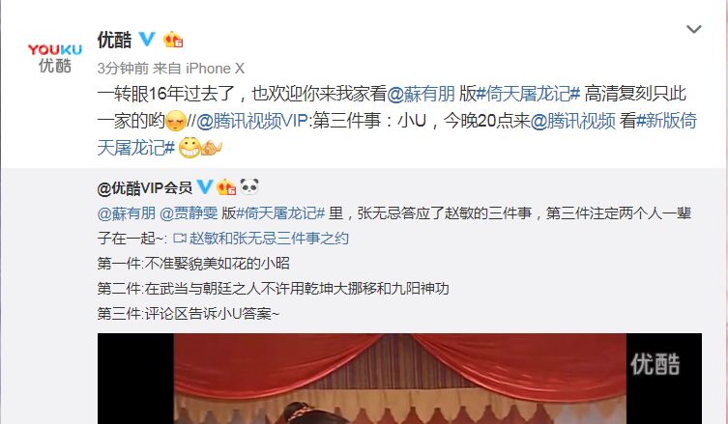Open hashtag #倚天屠龙记# in the main post
728x424 pixels.
(x=529, y=95)
